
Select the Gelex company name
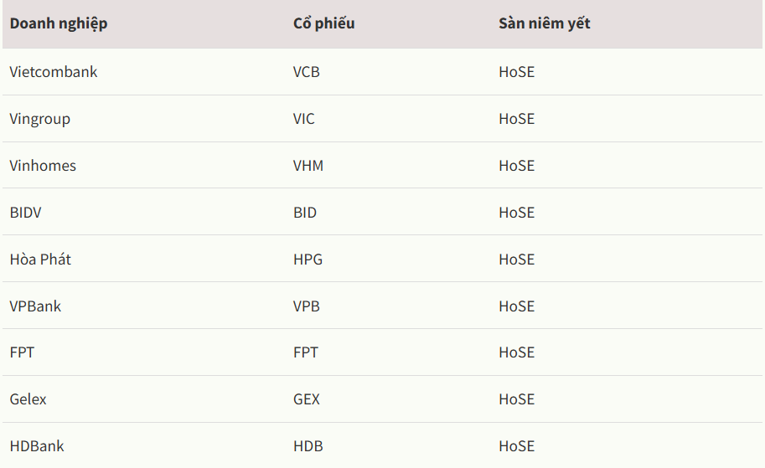pyautogui.click(x=28, y=399)
